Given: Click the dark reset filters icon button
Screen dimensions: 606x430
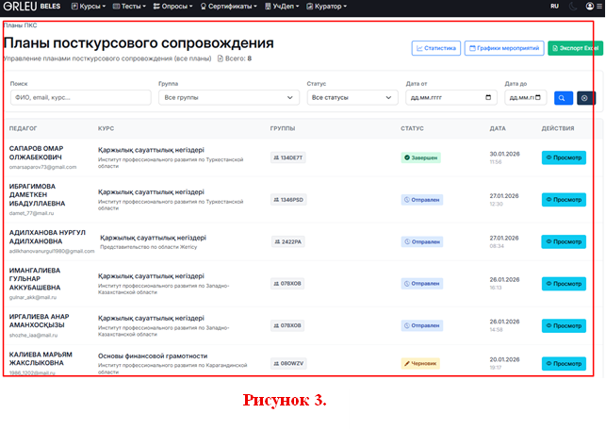Looking at the screenshot, I should (585, 97).
